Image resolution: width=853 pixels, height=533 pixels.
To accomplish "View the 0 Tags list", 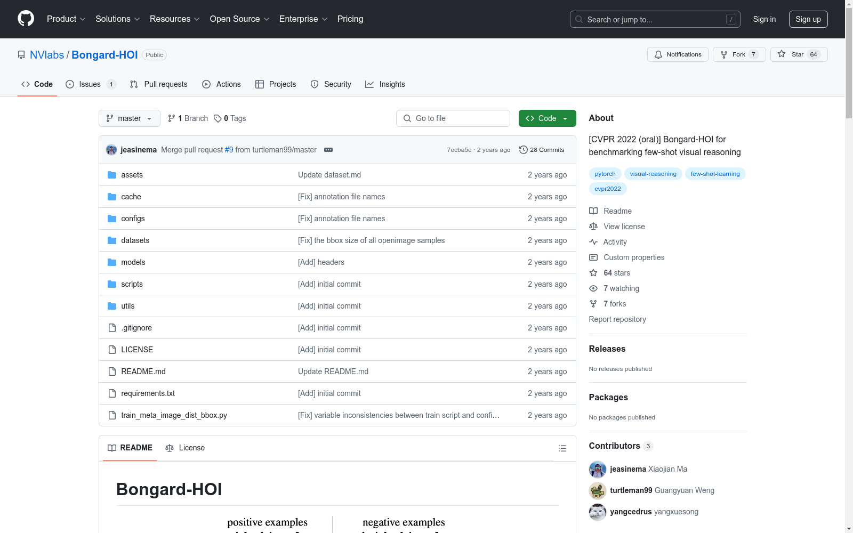I will click(x=230, y=118).
